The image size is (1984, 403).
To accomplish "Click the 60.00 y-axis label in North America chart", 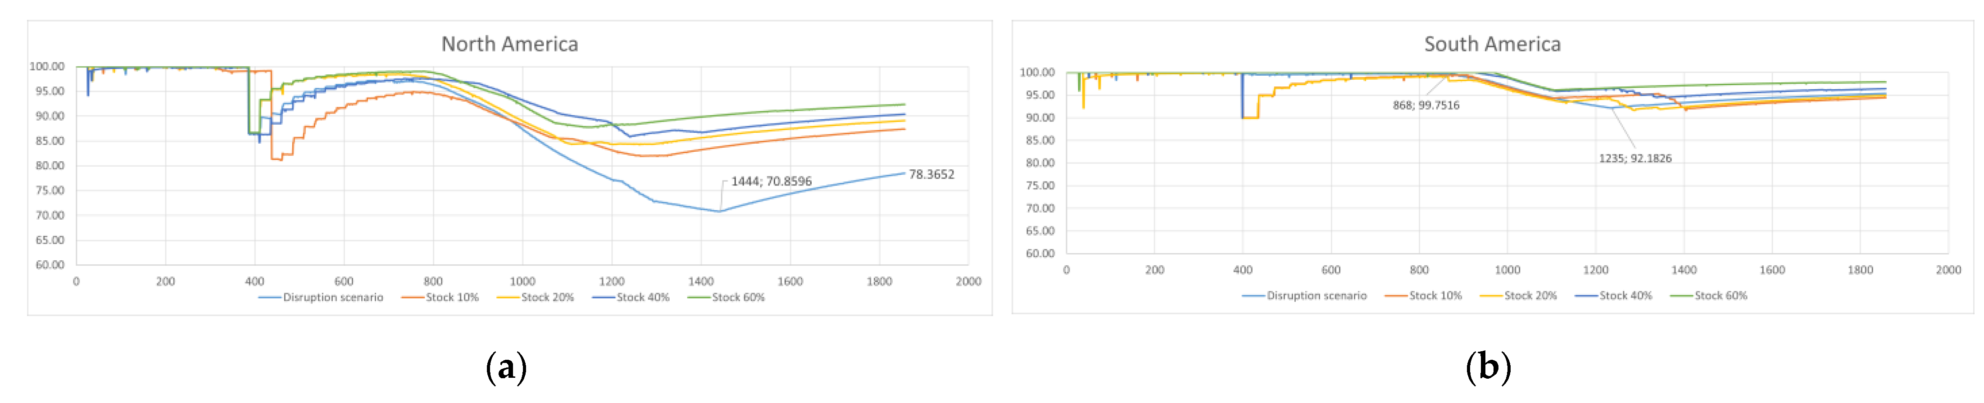I will click(50, 265).
